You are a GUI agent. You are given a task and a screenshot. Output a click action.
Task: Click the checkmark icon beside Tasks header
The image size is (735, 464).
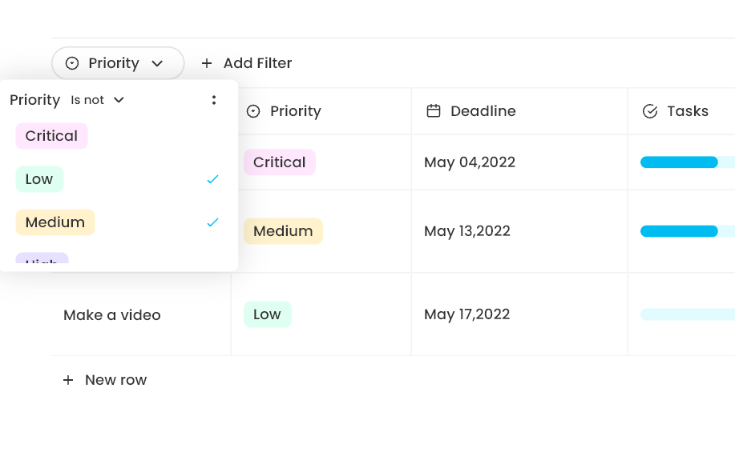click(x=650, y=111)
